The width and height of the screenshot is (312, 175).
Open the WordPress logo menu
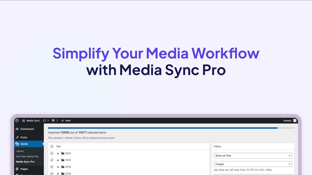pyautogui.click(x=17, y=121)
